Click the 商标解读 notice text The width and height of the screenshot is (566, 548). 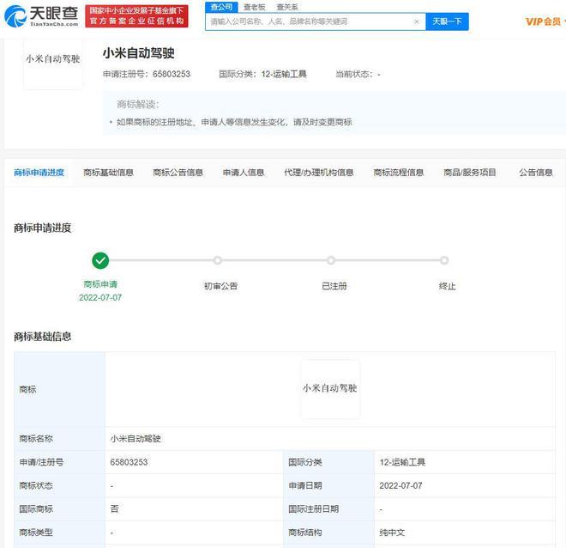(234, 122)
